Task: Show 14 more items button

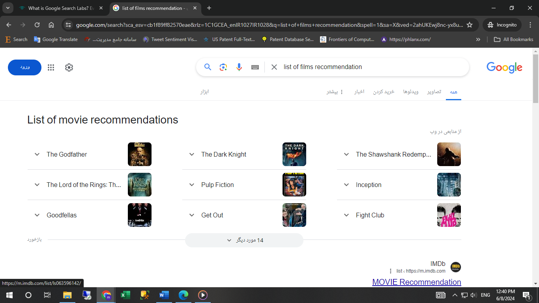Action: 244,240
